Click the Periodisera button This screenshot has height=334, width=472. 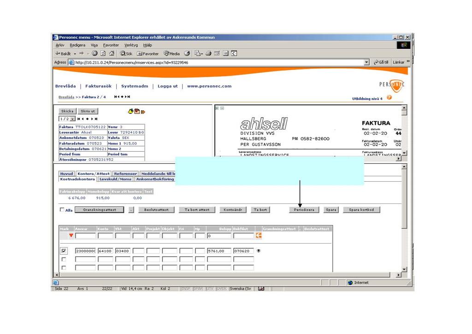point(304,209)
